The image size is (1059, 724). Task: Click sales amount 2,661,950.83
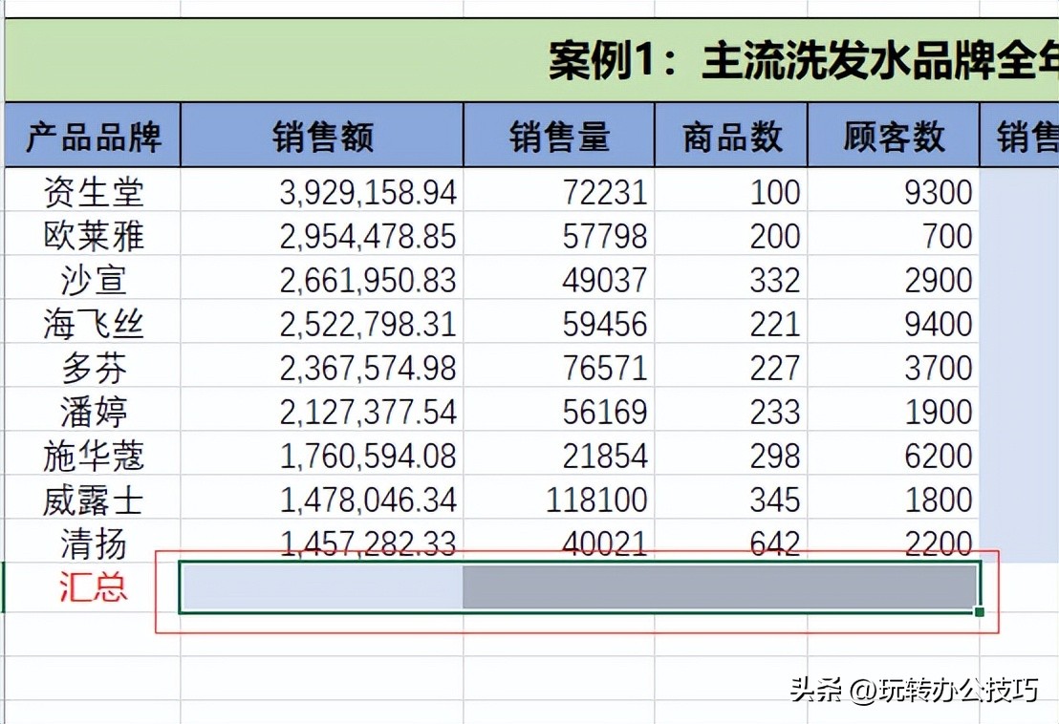322,278
